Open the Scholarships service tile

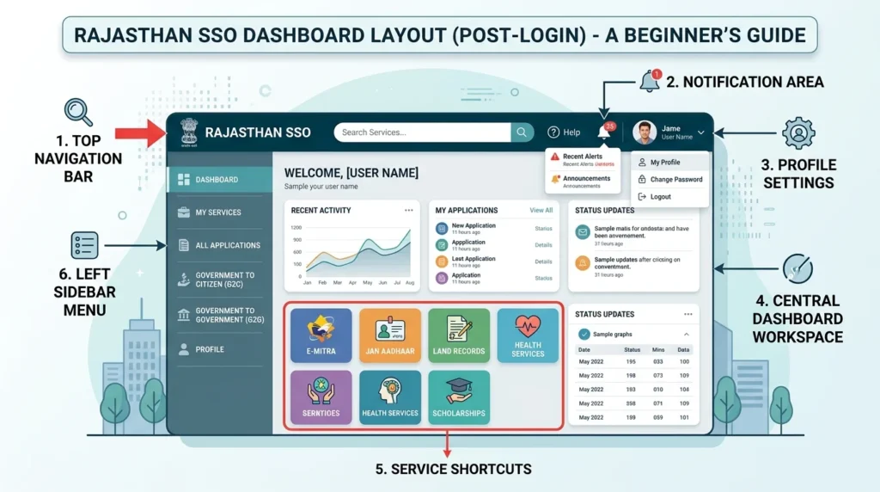click(459, 397)
